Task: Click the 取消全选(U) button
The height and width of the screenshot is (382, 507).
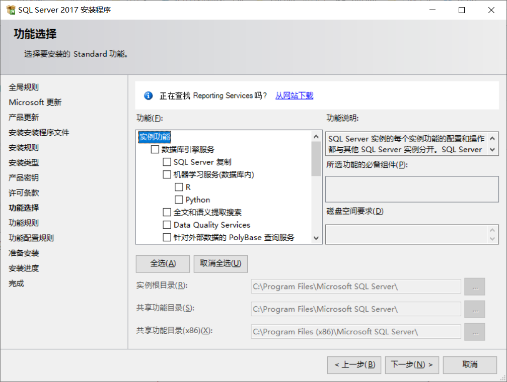Action: point(221,263)
